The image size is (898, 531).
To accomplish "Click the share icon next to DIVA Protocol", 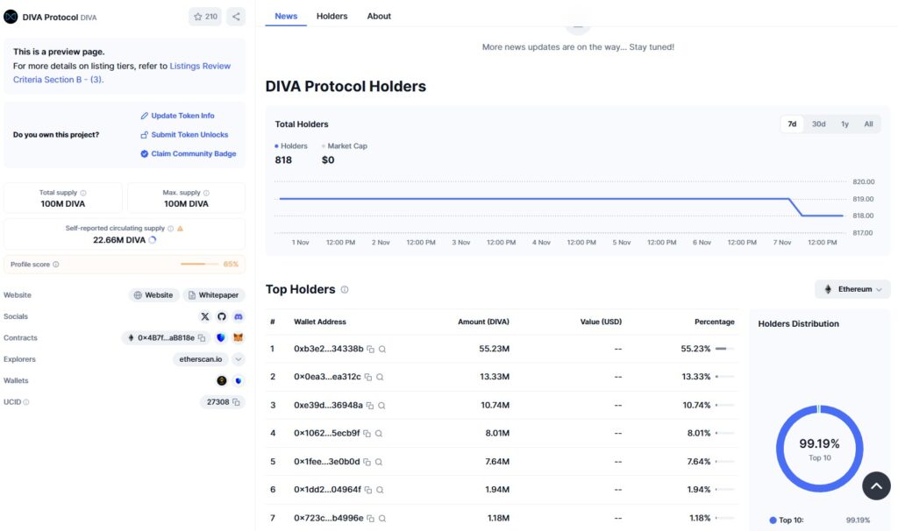I will 236,17.
